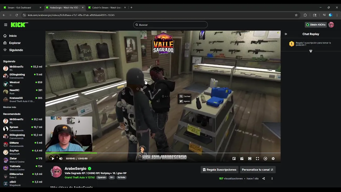Screen dimensions: 341x192
Task: Play the paused VOD
Action: point(53,158)
